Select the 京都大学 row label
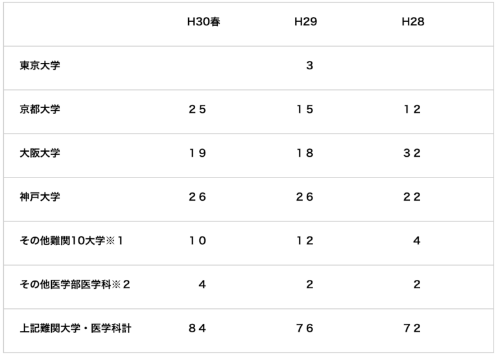The height and width of the screenshot is (355, 498). [40, 109]
